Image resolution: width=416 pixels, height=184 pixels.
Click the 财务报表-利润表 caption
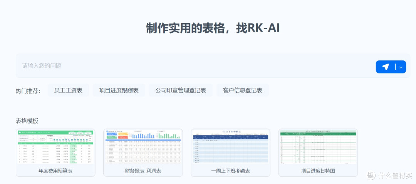point(143,171)
